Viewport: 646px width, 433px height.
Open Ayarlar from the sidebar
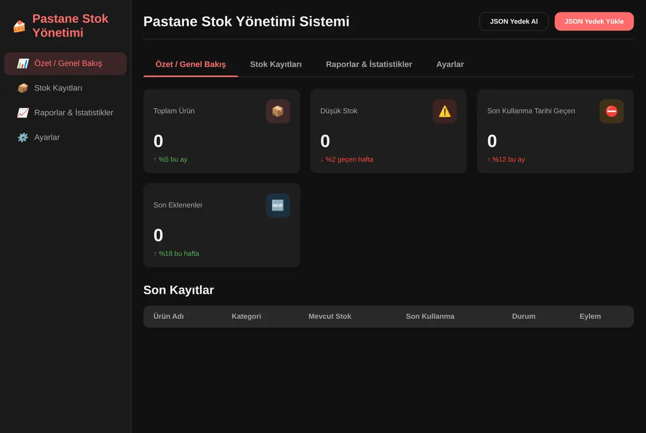click(65, 138)
